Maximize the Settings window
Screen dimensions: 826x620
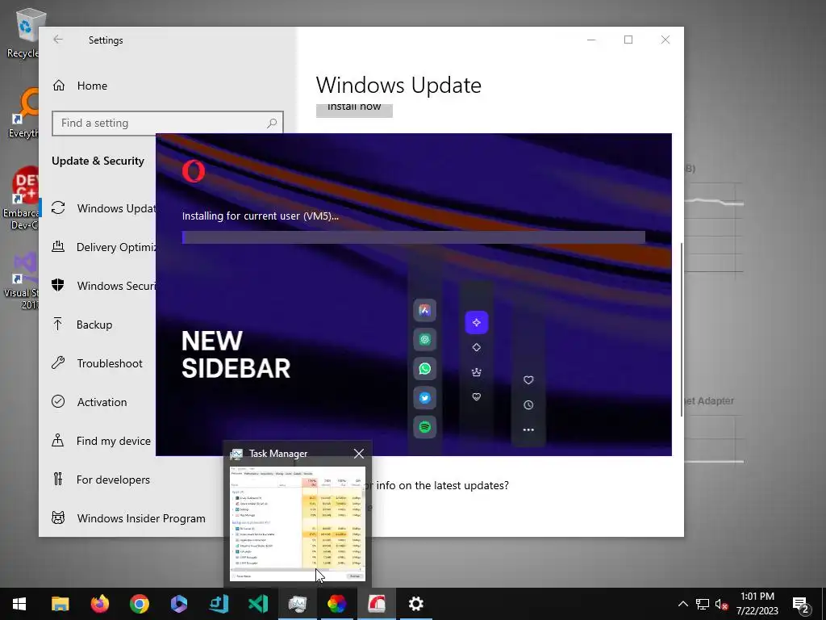[628, 40]
